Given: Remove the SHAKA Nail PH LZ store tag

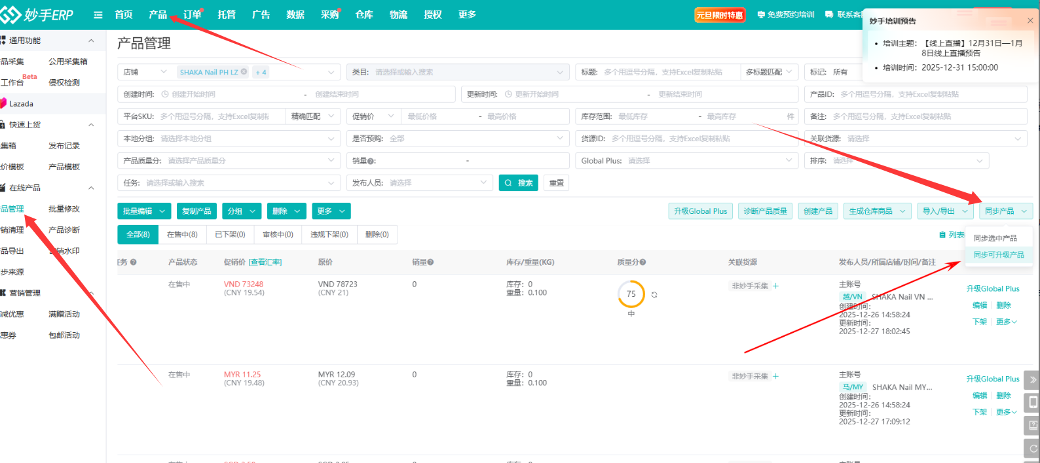Looking at the screenshot, I should 244,72.
